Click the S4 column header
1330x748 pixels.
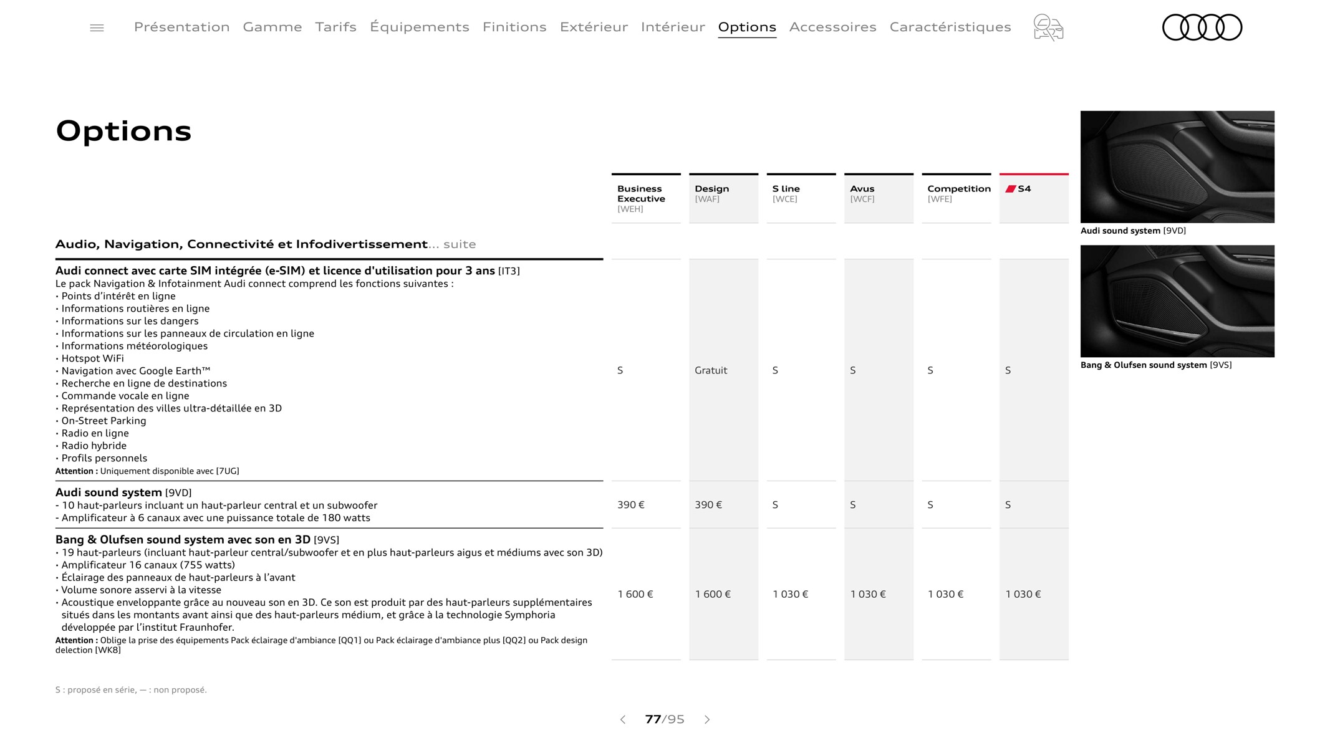coord(1034,198)
